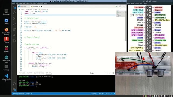
Task: Click the editor vertical scrollbar
Action: [x=126, y=26]
